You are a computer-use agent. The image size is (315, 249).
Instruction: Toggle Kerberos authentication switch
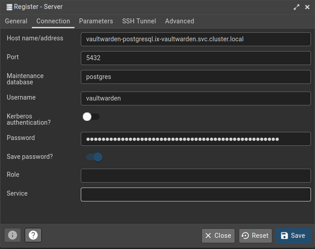click(x=91, y=117)
